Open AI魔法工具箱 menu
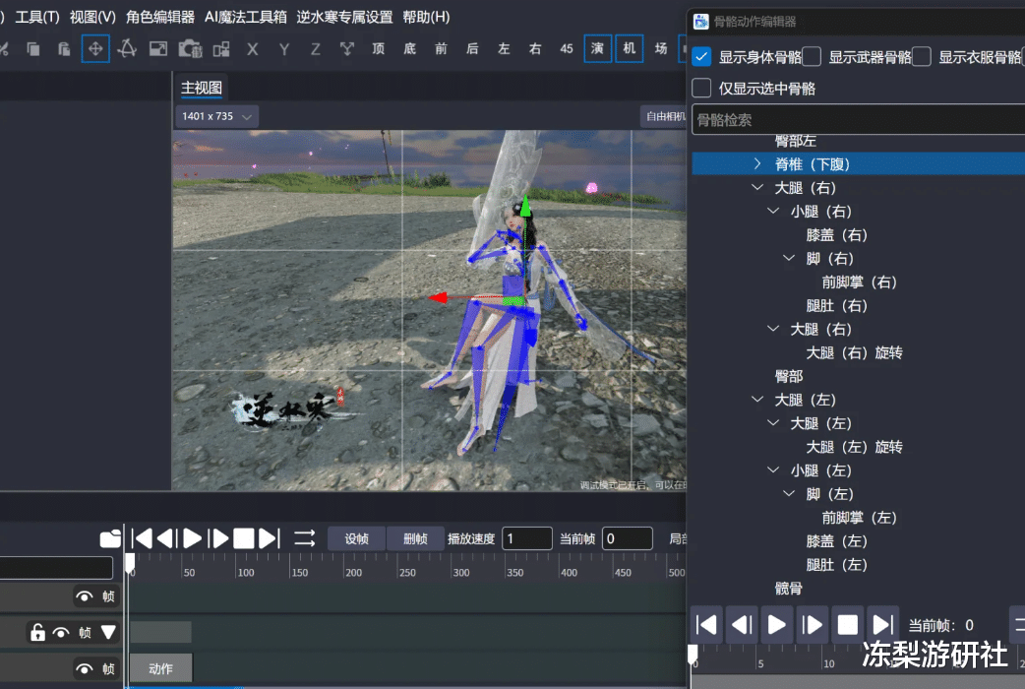 tap(246, 17)
